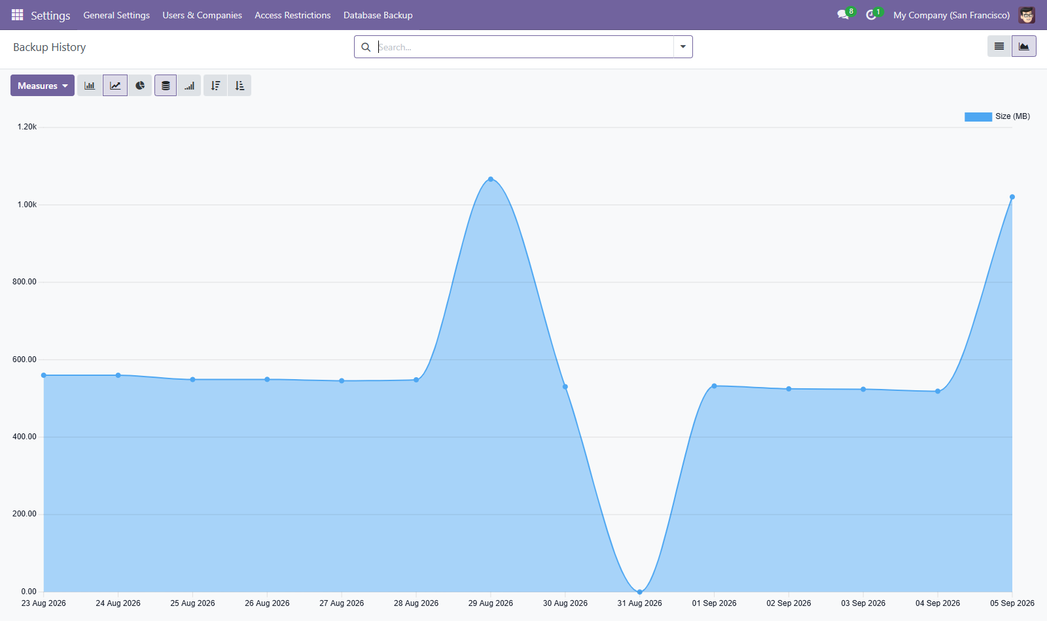Toggle cumulative chart mode
Screen dimensions: 1047x621
[x=189, y=86]
